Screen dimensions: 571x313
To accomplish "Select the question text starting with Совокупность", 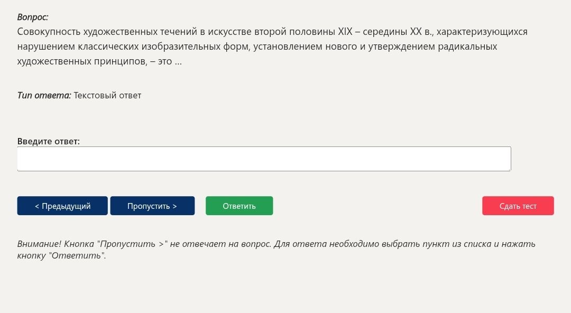I will coord(272,47).
